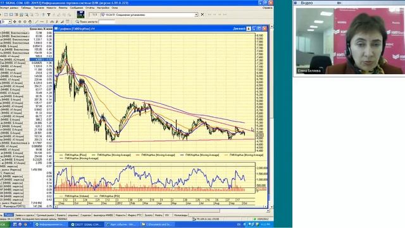Click the icon right of Дневной in chart title

249,28
